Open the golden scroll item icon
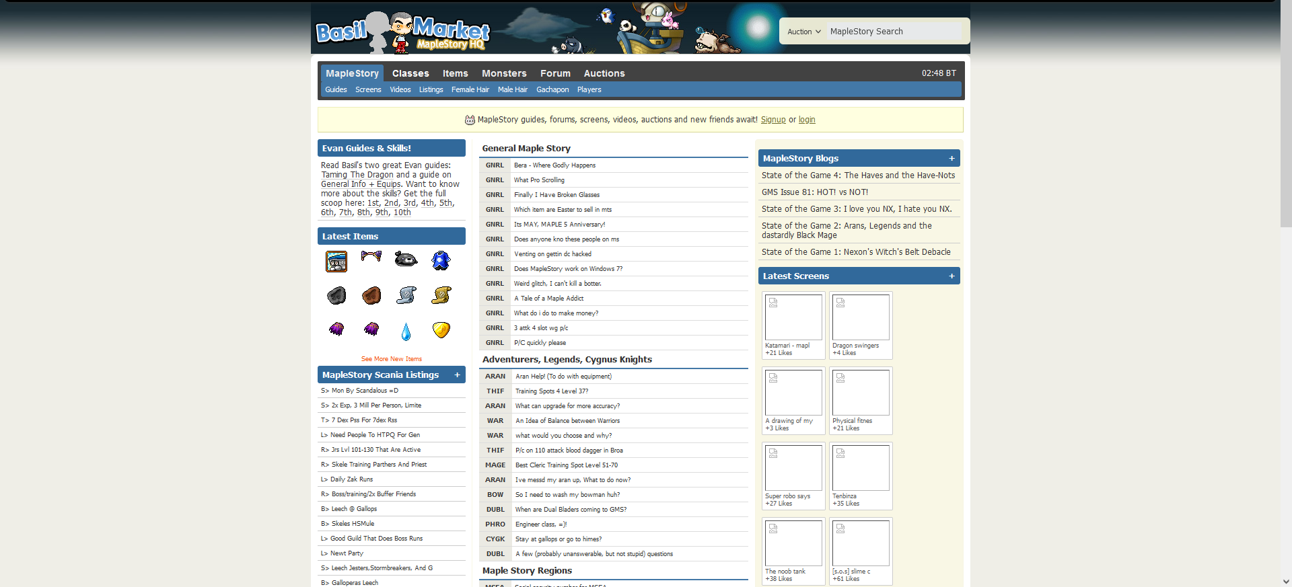The image size is (1292, 587). pyautogui.click(x=441, y=295)
